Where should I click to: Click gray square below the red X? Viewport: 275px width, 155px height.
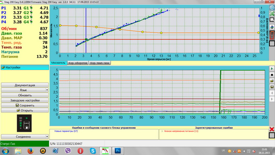[x=272, y=135]
